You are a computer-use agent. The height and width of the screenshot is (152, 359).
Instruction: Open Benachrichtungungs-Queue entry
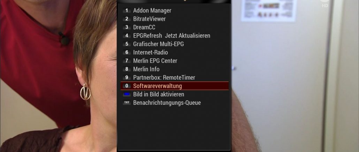[x=175, y=103]
